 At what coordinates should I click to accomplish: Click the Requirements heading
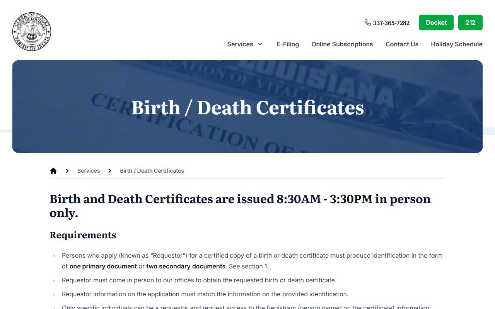click(x=83, y=235)
